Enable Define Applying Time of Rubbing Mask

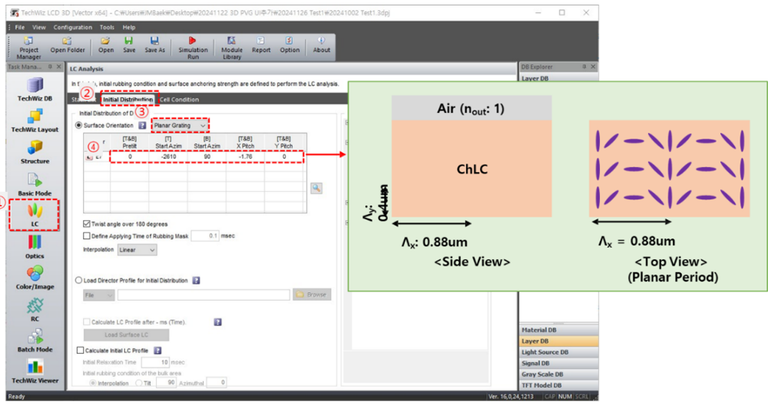point(86,236)
